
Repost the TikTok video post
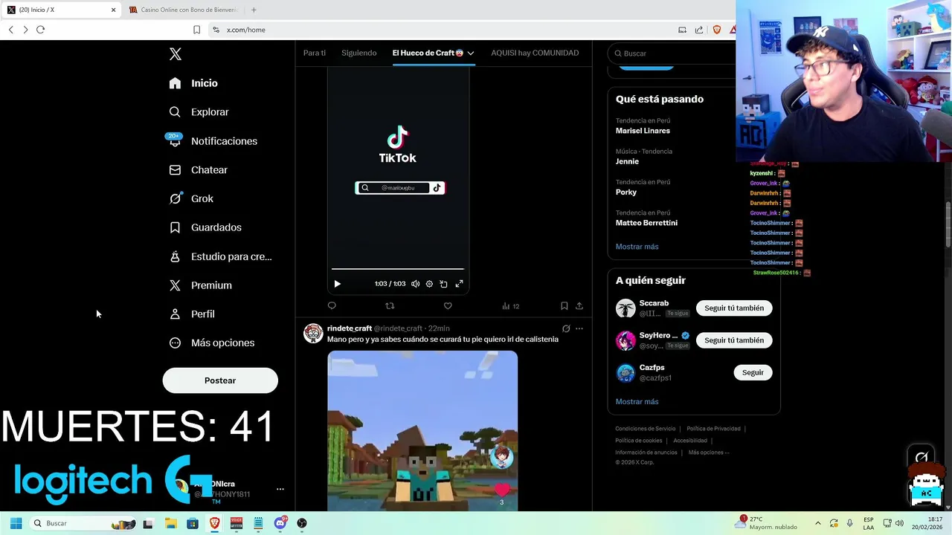point(390,306)
